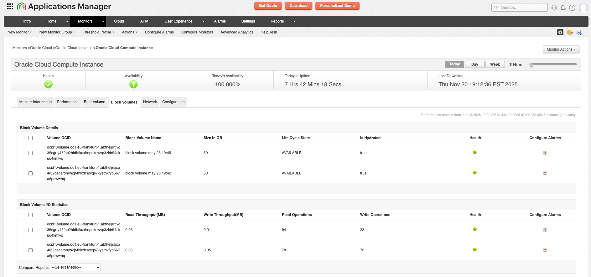Switch to the Configuration tab

tap(173, 102)
